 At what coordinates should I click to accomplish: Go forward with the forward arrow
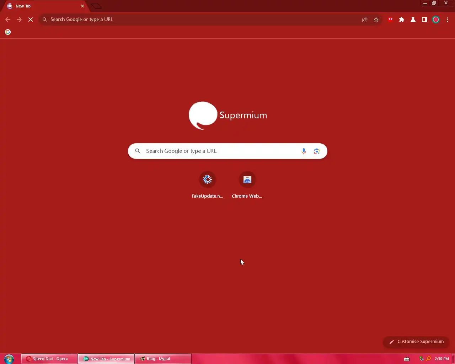coord(19,20)
